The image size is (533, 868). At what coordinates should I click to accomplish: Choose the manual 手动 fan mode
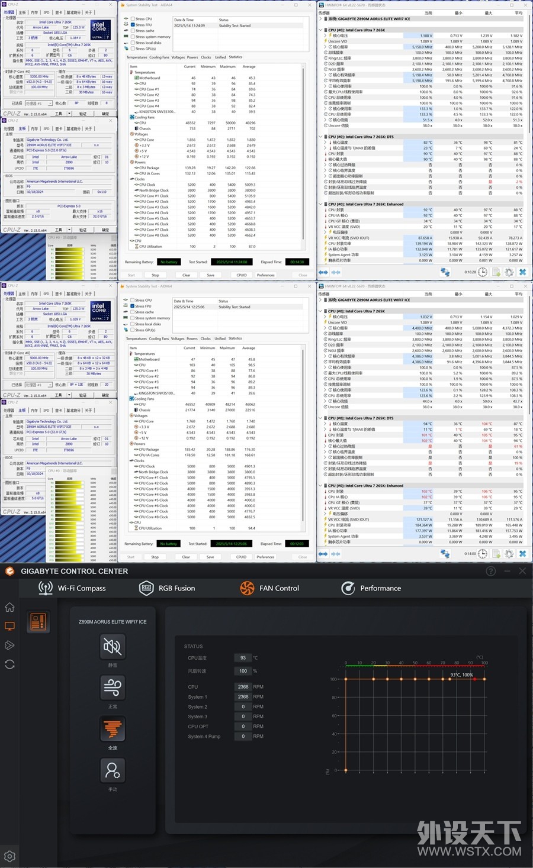click(113, 770)
